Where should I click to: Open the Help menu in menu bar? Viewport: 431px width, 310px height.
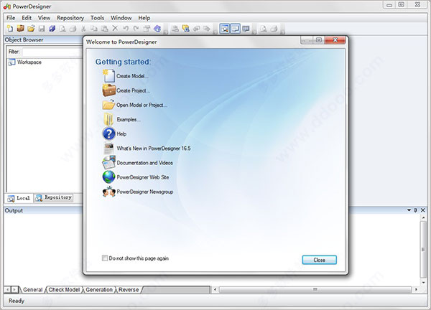point(144,18)
